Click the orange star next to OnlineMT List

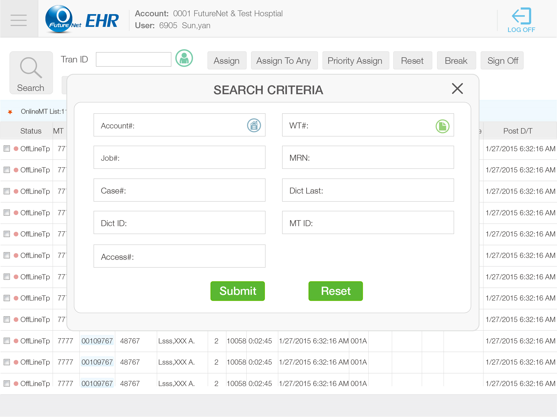click(x=10, y=112)
